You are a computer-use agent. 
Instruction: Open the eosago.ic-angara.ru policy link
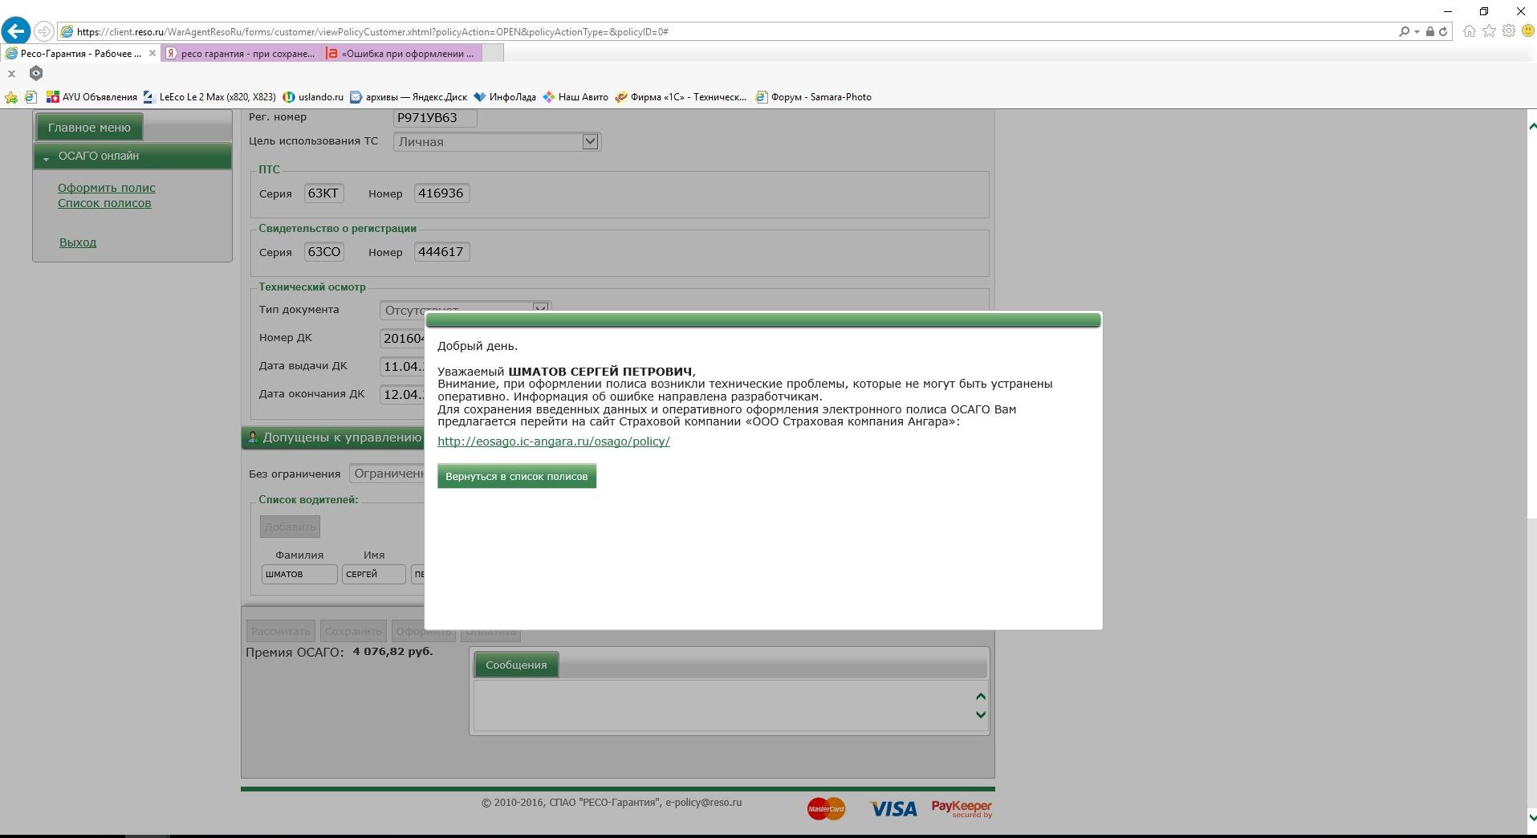pyautogui.click(x=553, y=441)
